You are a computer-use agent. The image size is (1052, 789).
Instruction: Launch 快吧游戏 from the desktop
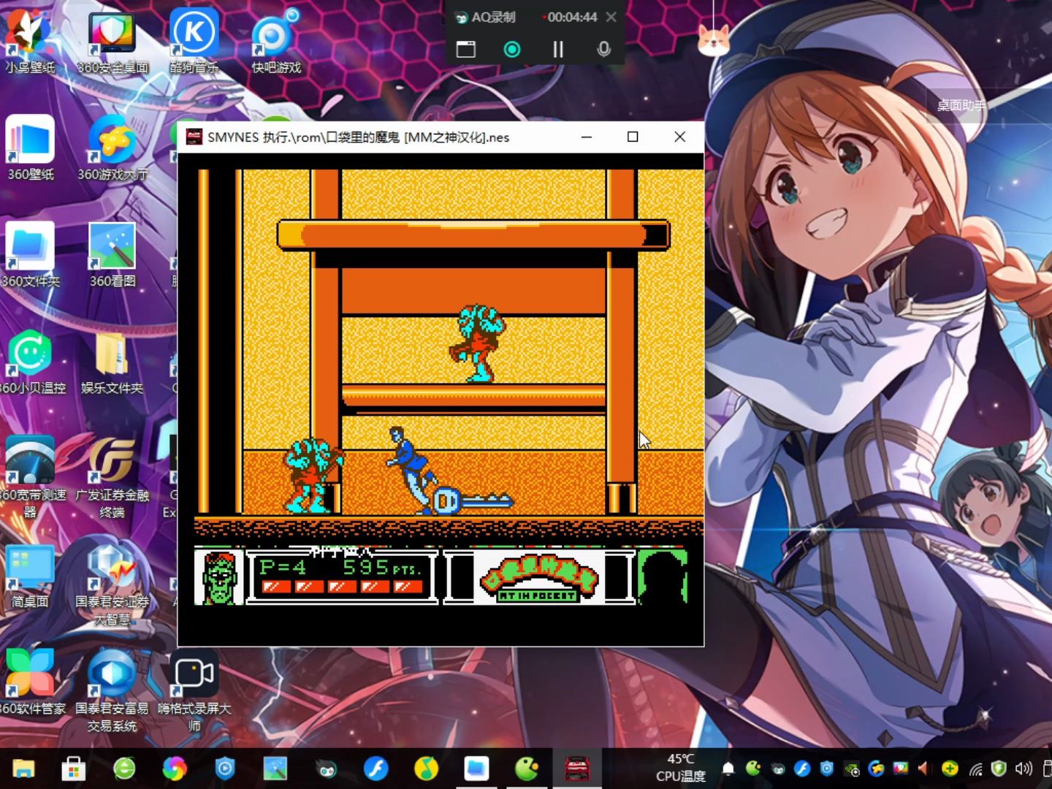pos(276,41)
